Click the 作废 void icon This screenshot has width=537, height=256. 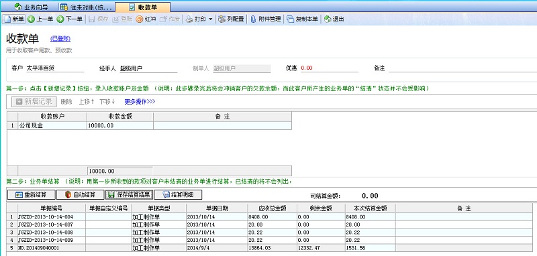point(163,19)
